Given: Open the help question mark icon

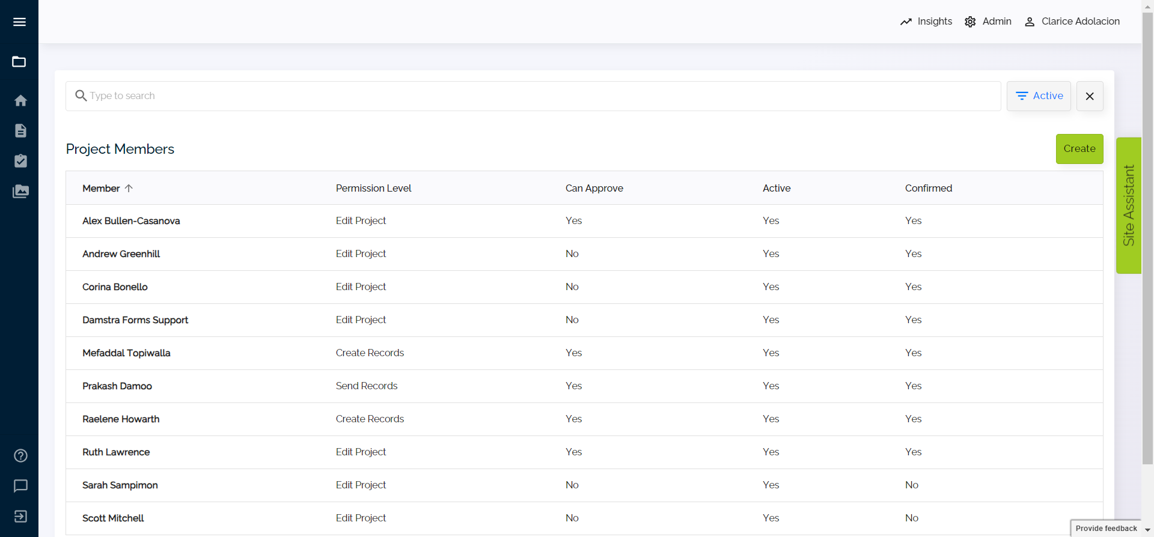Looking at the screenshot, I should click(x=20, y=455).
